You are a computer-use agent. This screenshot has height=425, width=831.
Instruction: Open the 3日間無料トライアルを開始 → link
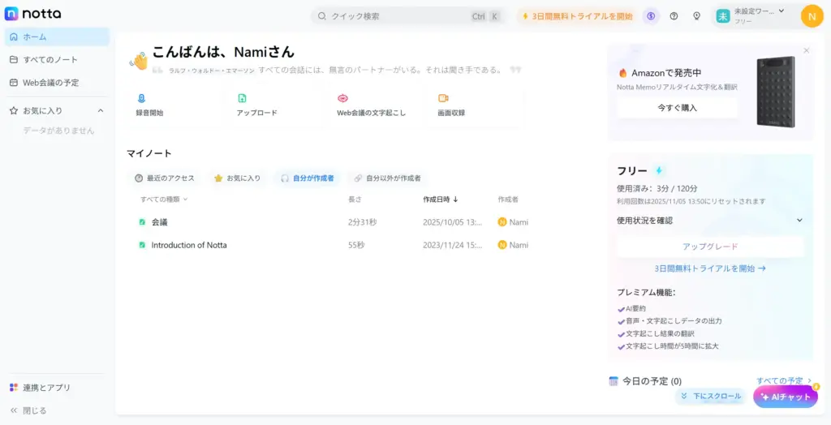(x=710, y=268)
